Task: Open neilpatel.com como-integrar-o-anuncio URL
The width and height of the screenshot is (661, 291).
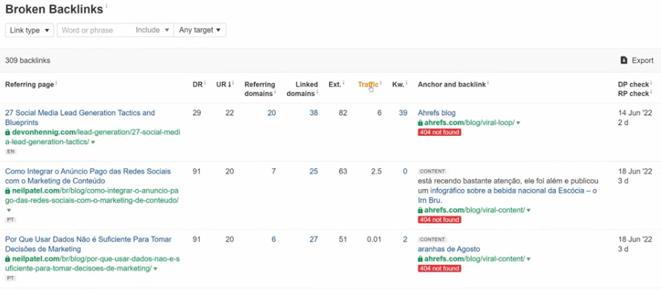Action: tap(92, 196)
